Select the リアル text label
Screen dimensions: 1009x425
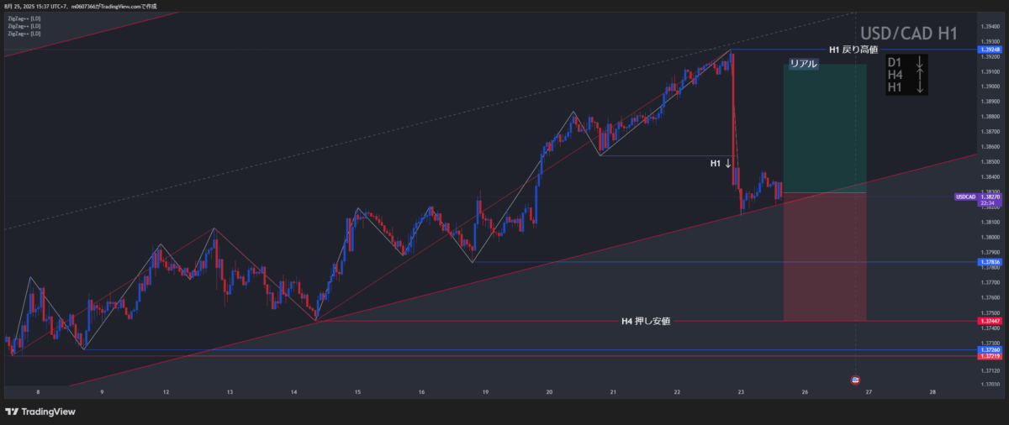(x=803, y=64)
